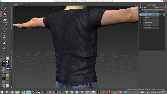Select the Paint Brush tool
Screen dimensions: 167x94
click(5, 9)
